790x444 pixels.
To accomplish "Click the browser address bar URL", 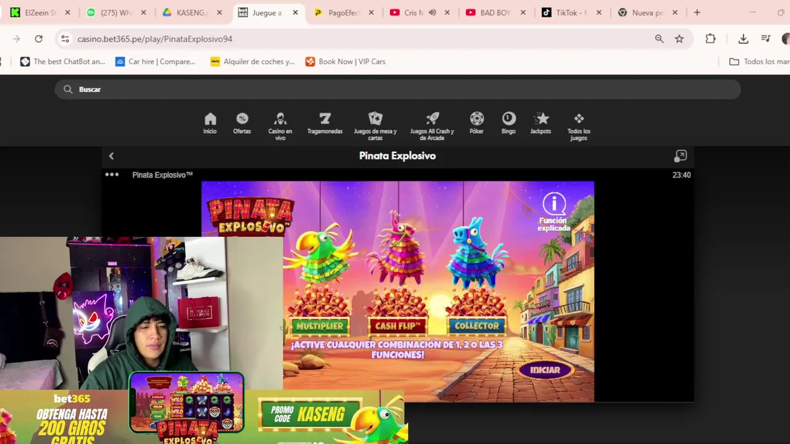I will pos(154,39).
